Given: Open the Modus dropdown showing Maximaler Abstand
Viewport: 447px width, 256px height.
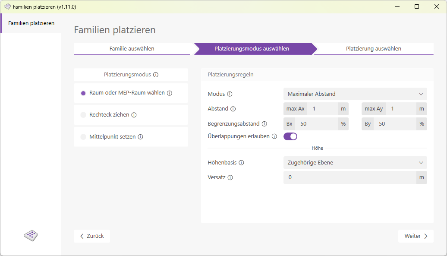Looking at the screenshot, I should pos(355,94).
